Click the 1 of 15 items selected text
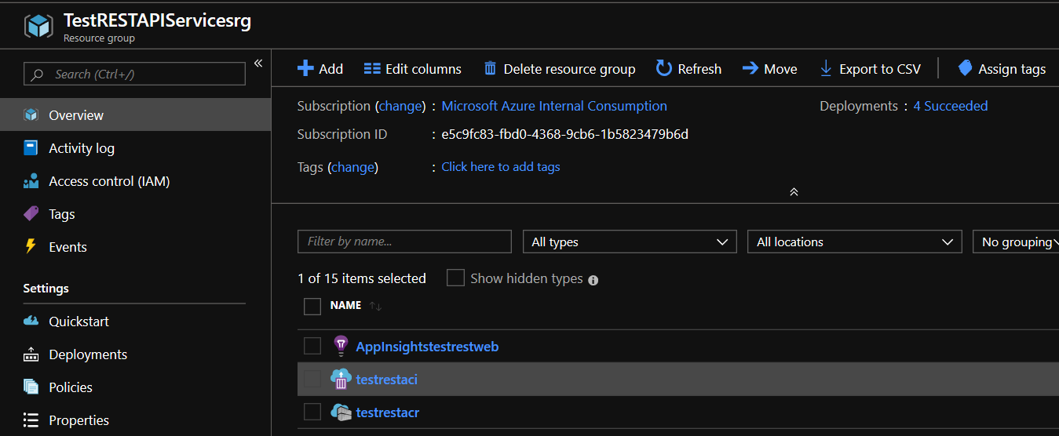The height and width of the screenshot is (436, 1059). click(362, 278)
